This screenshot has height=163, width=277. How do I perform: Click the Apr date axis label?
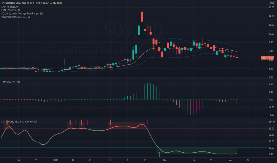point(231,160)
